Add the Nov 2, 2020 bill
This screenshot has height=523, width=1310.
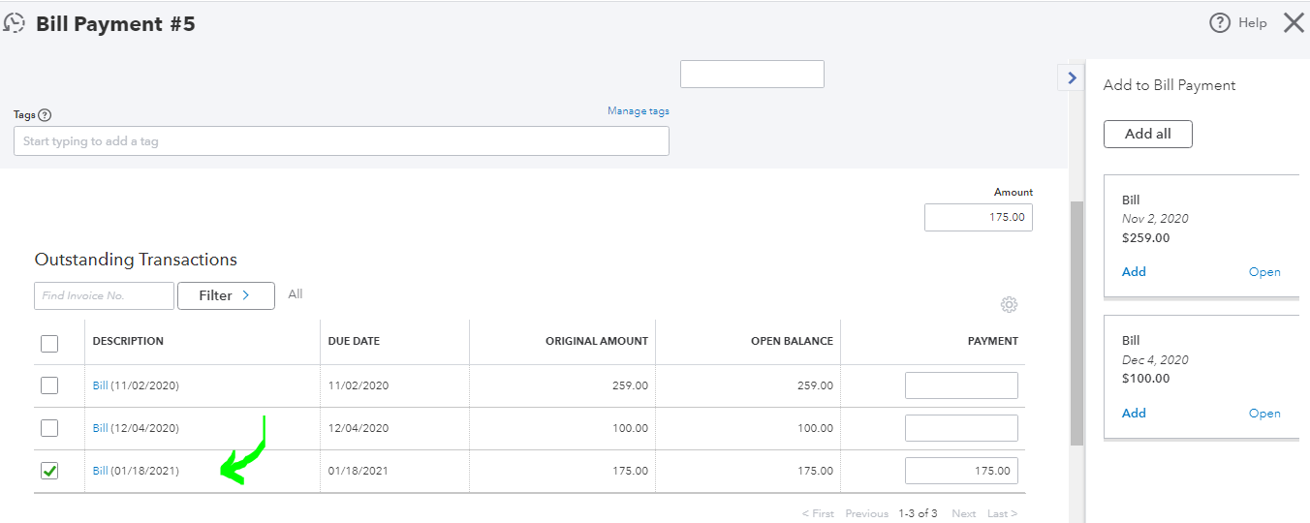tap(1134, 272)
